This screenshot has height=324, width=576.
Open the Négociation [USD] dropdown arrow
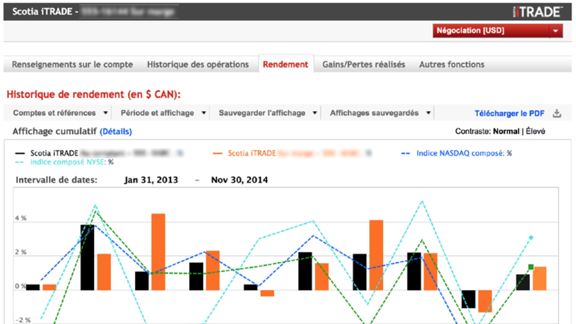(x=556, y=31)
